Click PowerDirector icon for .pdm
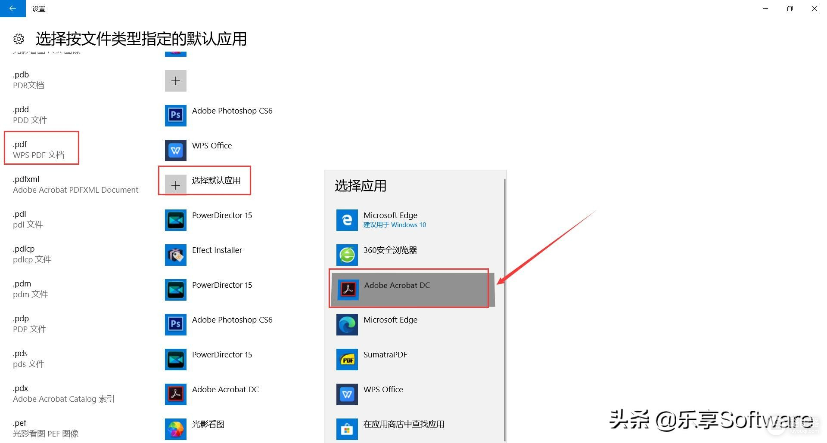Viewport: 827px width, 443px height. point(176,290)
